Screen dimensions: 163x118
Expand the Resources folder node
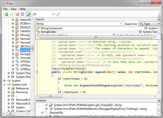tap(9, 92)
